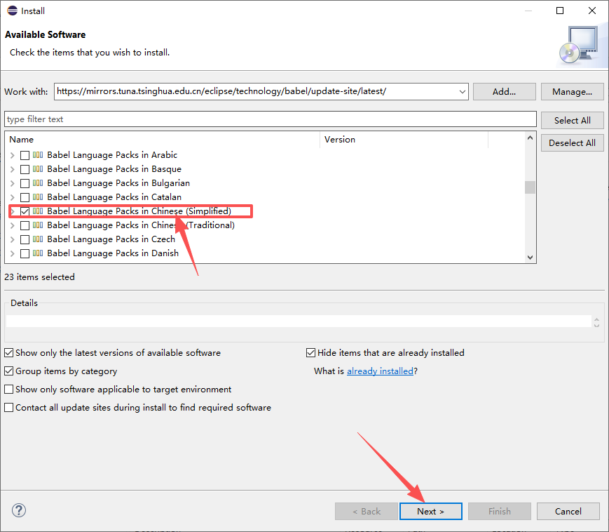
Task: Select Babel Language Packs in Czech row
Action: 111,239
